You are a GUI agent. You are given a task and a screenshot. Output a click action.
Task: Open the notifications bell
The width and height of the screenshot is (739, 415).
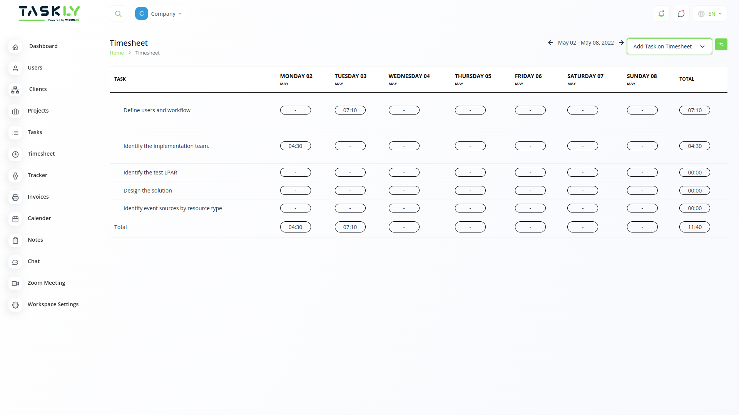click(x=661, y=13)
